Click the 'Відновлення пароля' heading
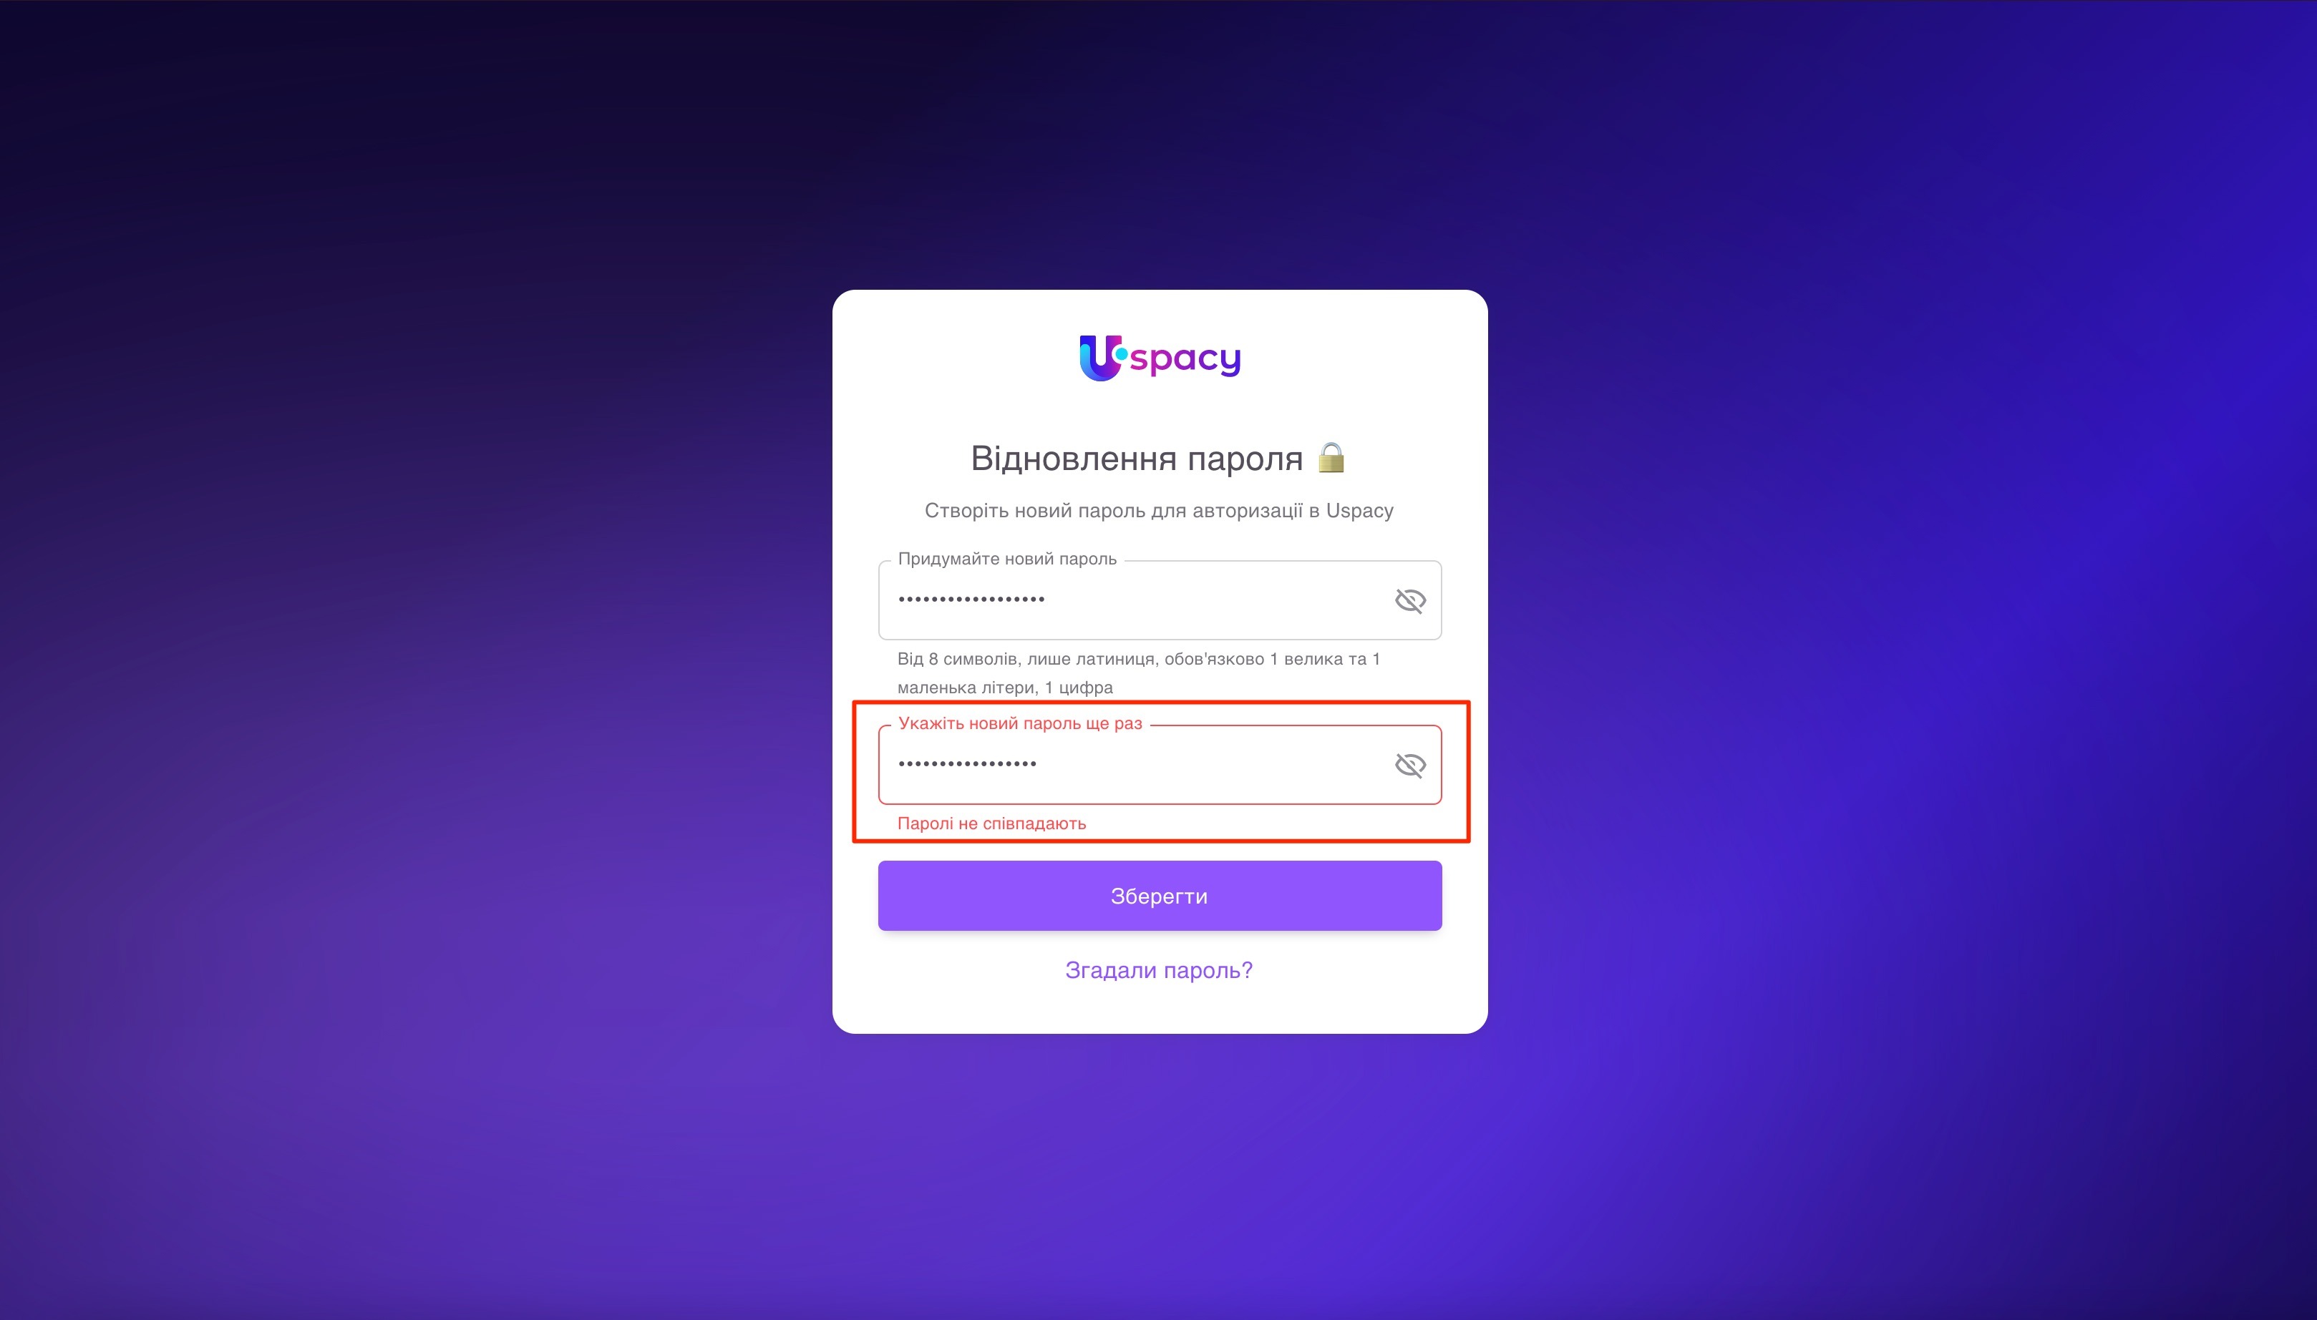This screenshot has width=2317, height=1320. [x=1136, y=459]
